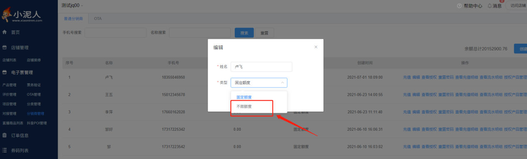Click phone number 18355046950
The image size is (527, 159).
pos(173,77)
